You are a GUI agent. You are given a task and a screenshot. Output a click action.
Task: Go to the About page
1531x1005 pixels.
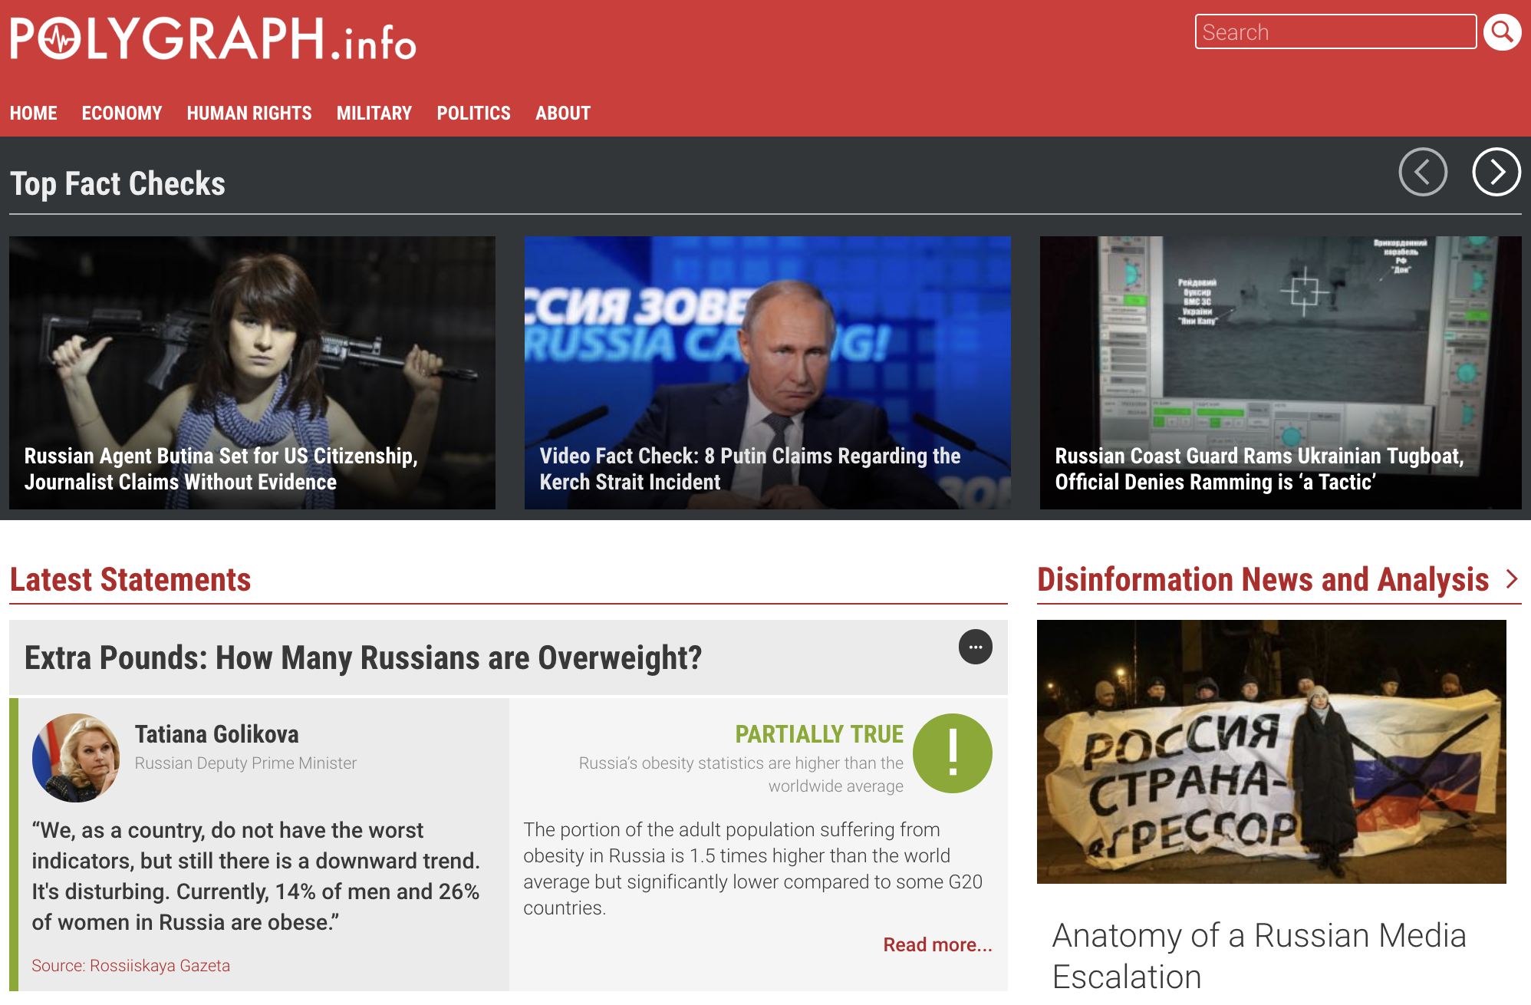[563, 114]
